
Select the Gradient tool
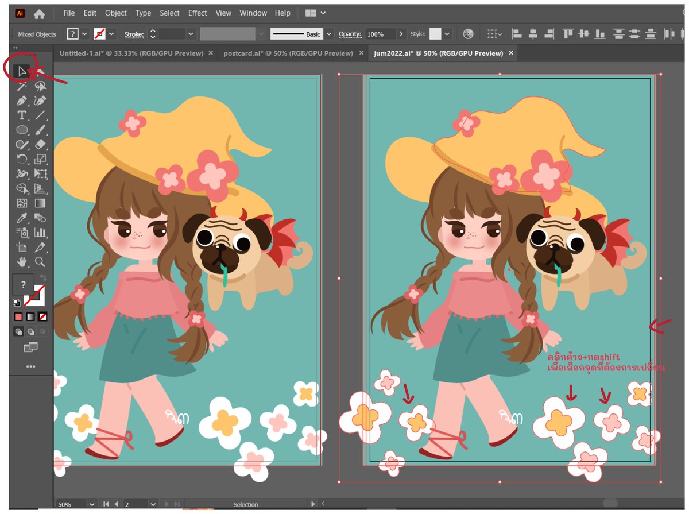pos(40,203)
